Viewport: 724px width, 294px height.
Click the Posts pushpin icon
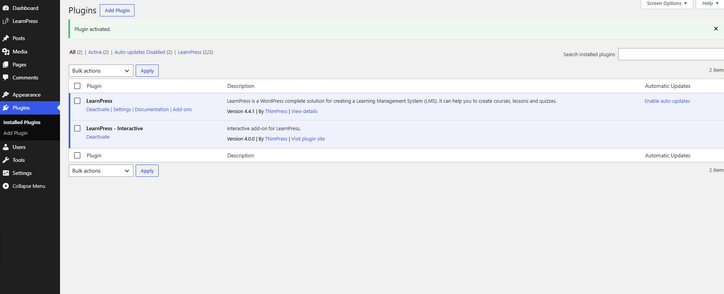(6, 38)
